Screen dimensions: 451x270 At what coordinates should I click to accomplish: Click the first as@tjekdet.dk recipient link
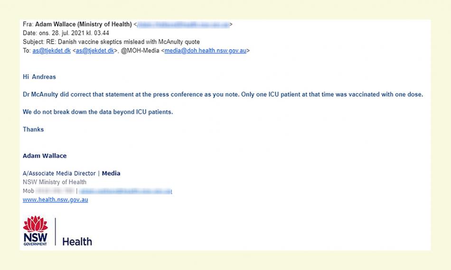[51, 51]
